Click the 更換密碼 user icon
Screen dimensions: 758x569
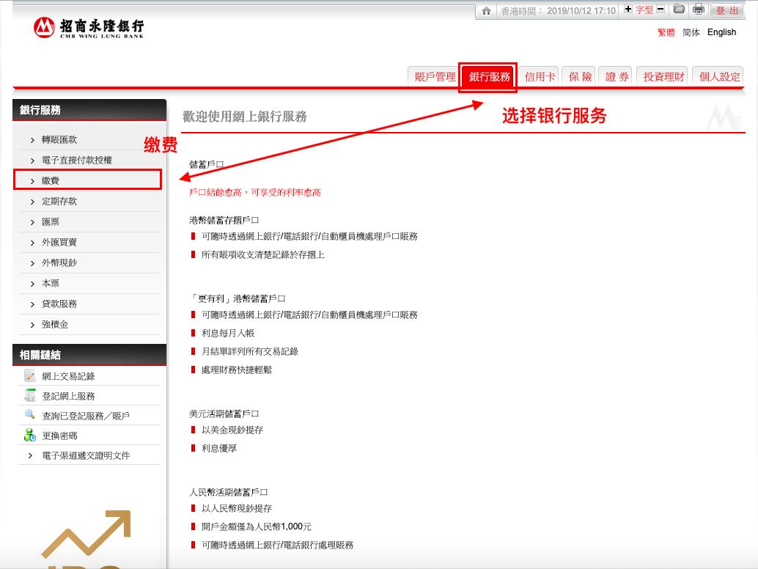[x=30, y=436]
